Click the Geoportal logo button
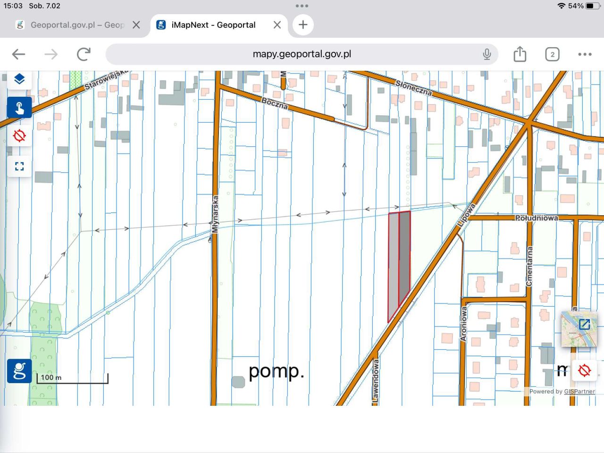Screen dimensions: 604x453 (x=19, y=371)
